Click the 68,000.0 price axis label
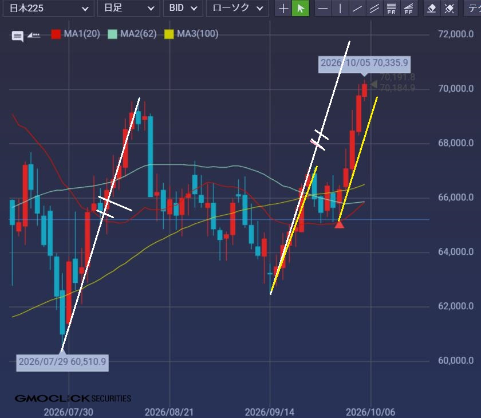 click(456, 143)
